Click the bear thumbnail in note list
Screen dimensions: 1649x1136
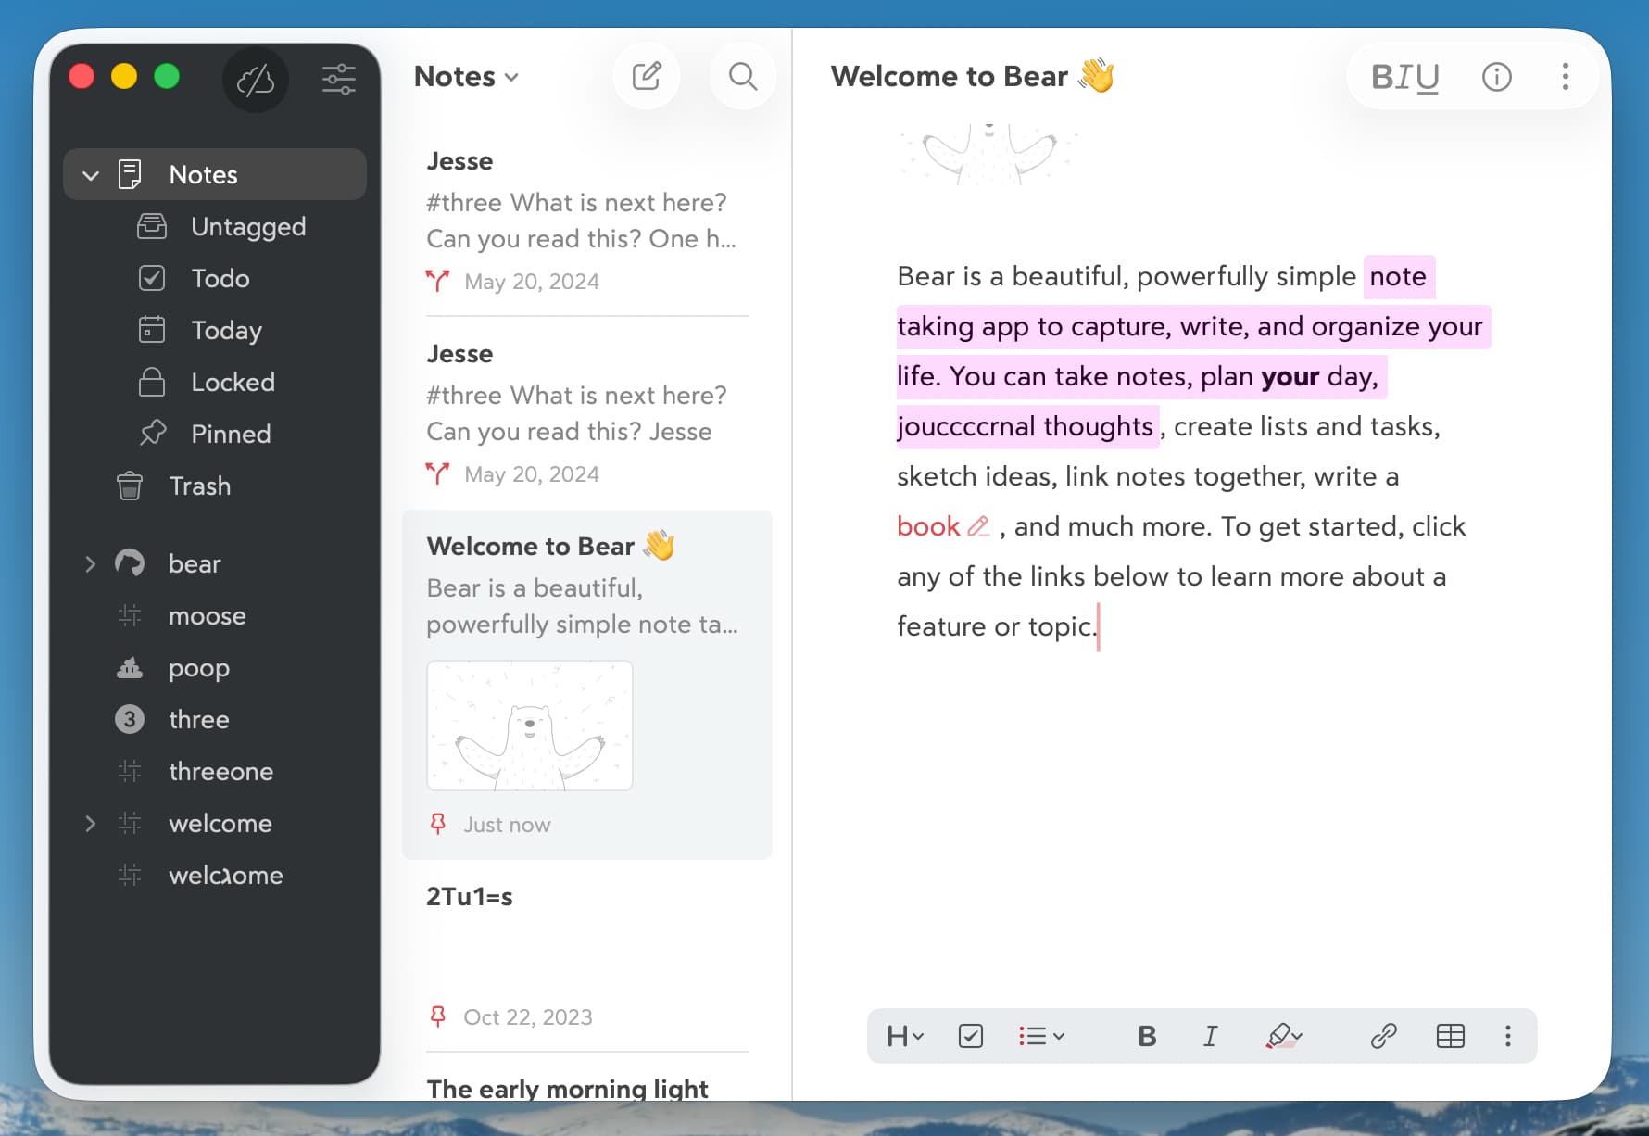point(529,726)
